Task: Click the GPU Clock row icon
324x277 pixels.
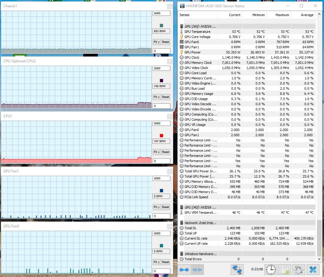Action: tap(182, 57)
